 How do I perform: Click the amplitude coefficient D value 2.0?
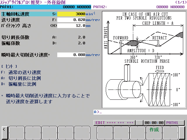82,43
